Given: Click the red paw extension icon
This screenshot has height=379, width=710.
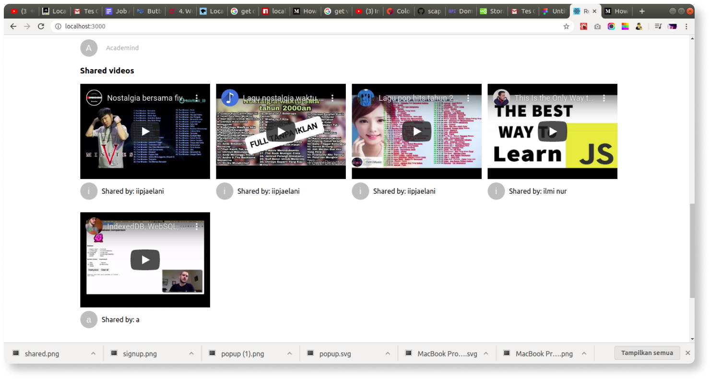Looking at the screenshot, I should (583, 26).
